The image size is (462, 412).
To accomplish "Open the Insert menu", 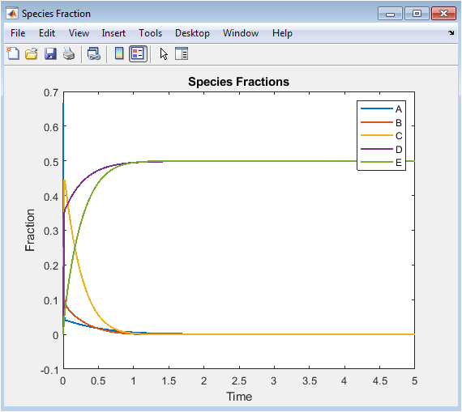I will [x=113, y=33].
